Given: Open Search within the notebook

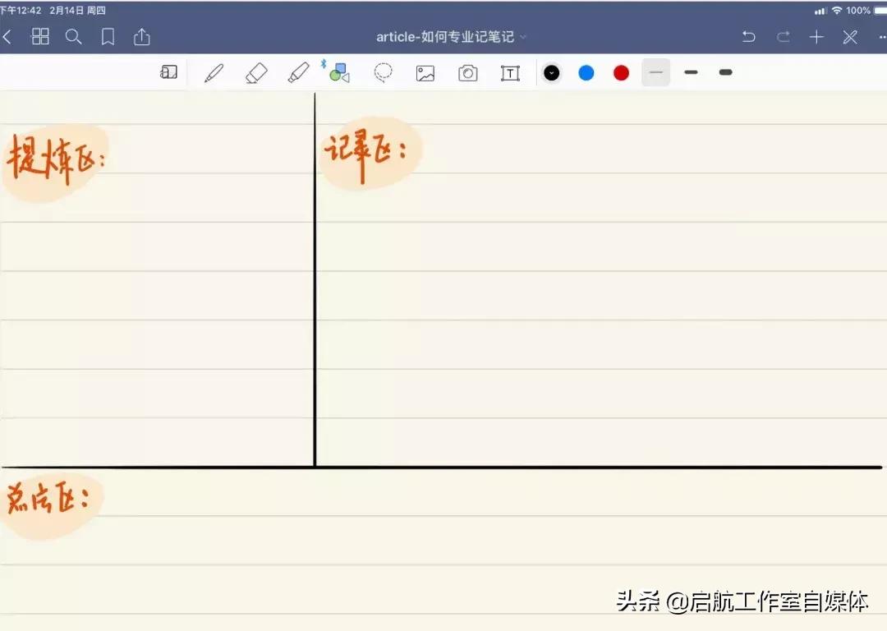Looking at the screenshot, I should tap(74, 36).
